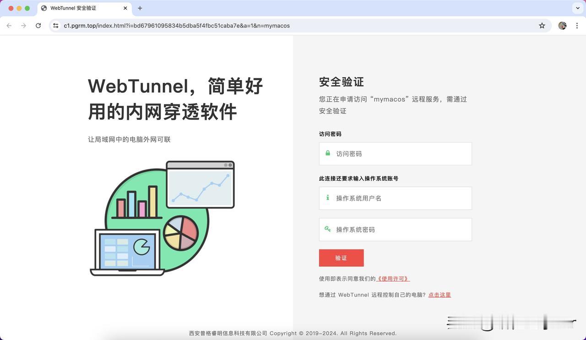This screenshot has height=340, width=586.
Task: Expand the tab search dropdown arrow
Action: pos(578,8)
